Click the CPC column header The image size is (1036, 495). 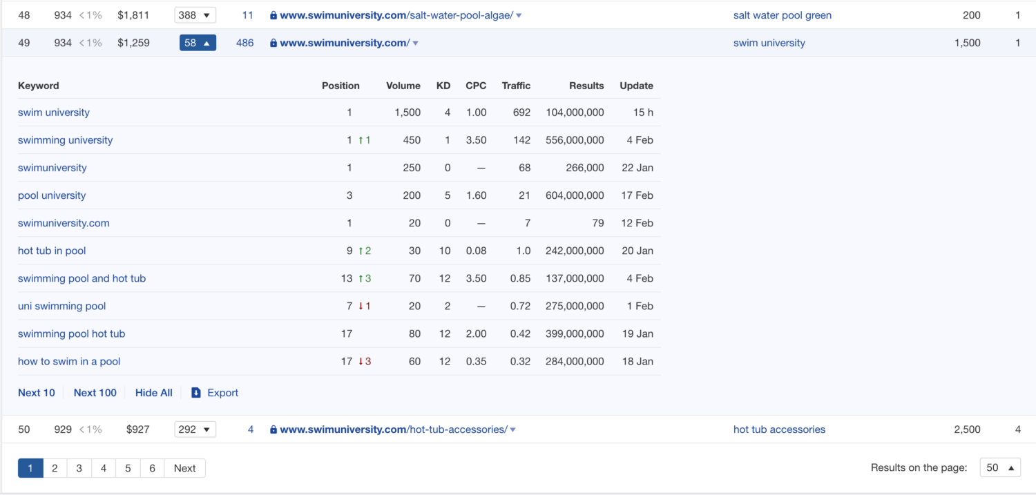476,86
